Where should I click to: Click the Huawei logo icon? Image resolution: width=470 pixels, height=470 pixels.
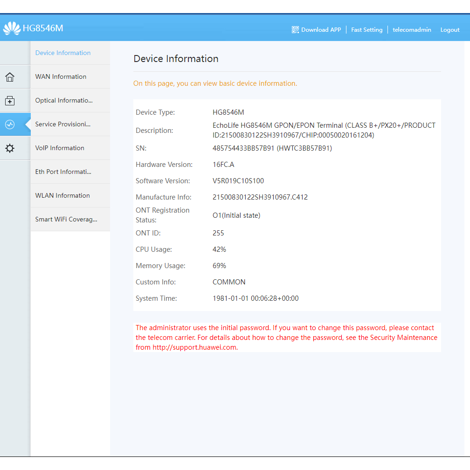12,28
